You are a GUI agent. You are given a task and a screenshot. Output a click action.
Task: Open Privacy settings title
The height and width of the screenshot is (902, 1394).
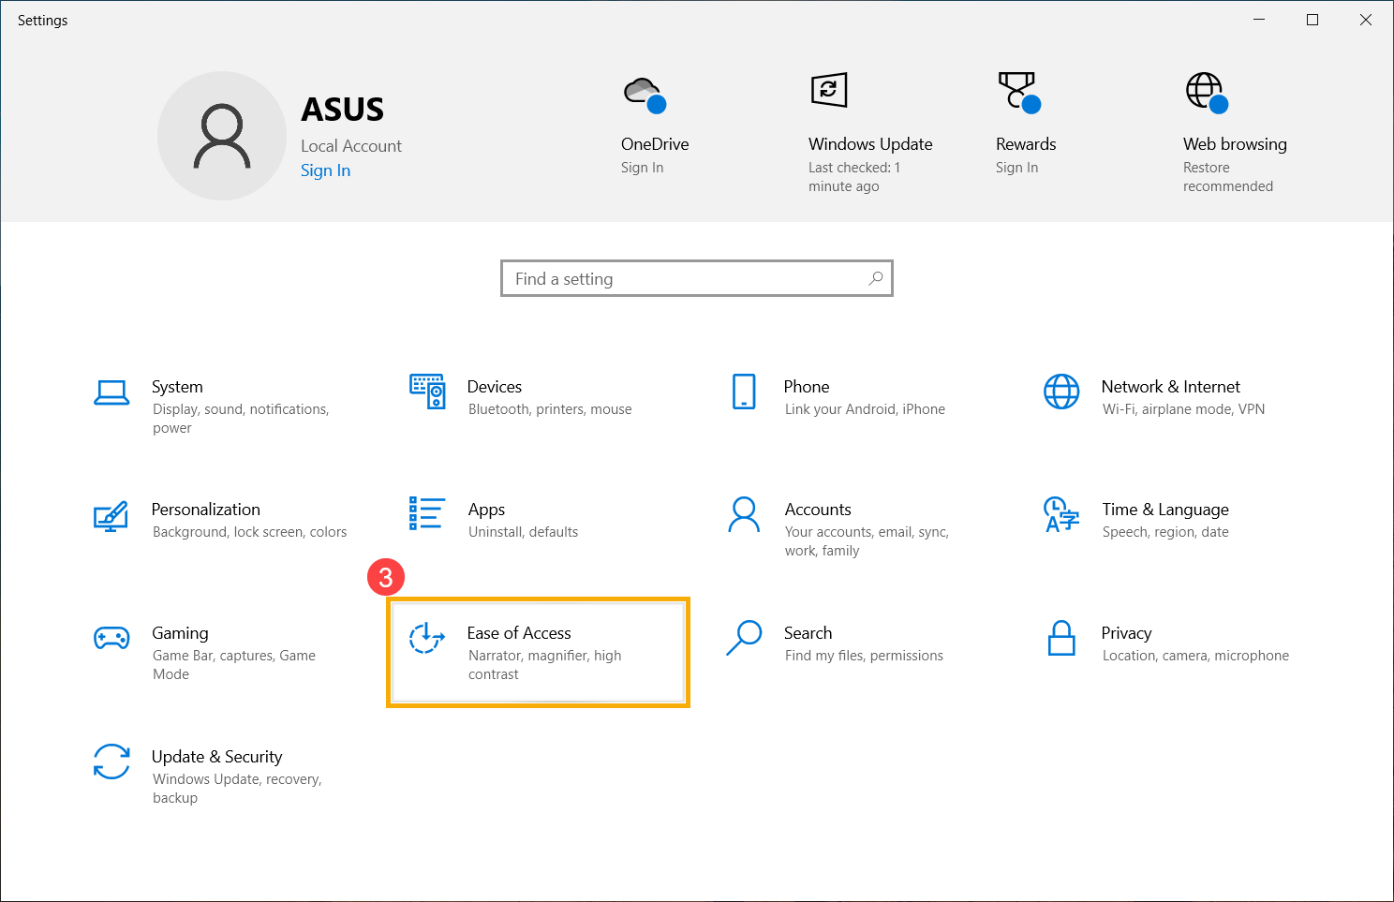[x=1126, y=633]
